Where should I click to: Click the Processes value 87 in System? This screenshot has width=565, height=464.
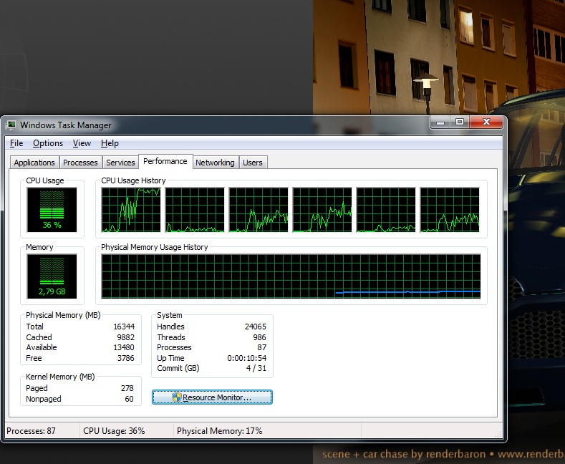[262, 347]
